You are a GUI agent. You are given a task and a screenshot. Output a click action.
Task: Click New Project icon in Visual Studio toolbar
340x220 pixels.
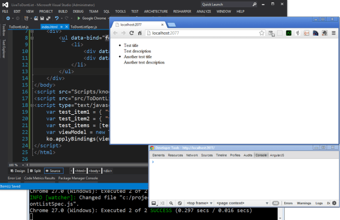[x=26, y=18]
